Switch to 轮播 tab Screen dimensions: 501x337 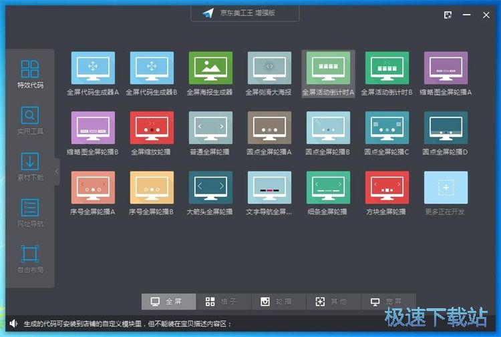[x=278, y=302]
